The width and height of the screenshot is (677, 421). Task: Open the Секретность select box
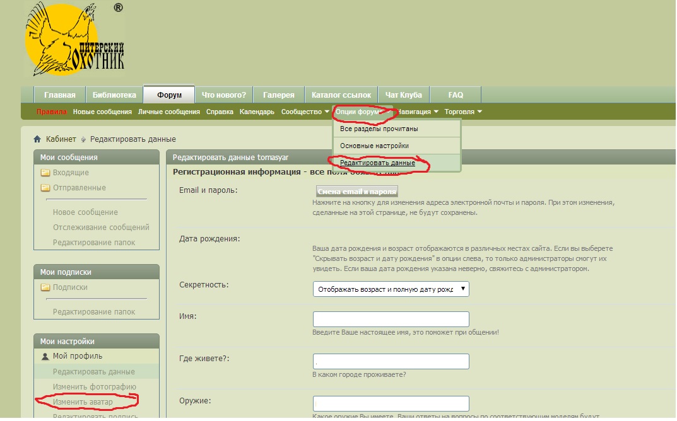[391, 289]
